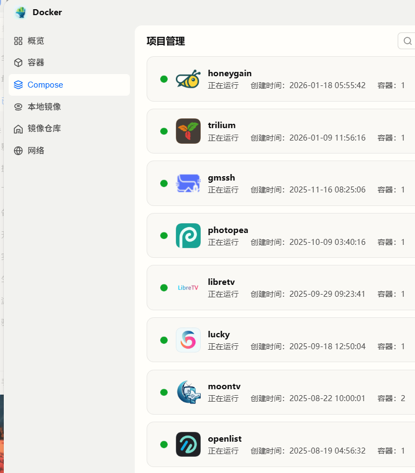Click the lucky swirl icon
This screenshot has width=415, height=473.
tap(188, 340)
